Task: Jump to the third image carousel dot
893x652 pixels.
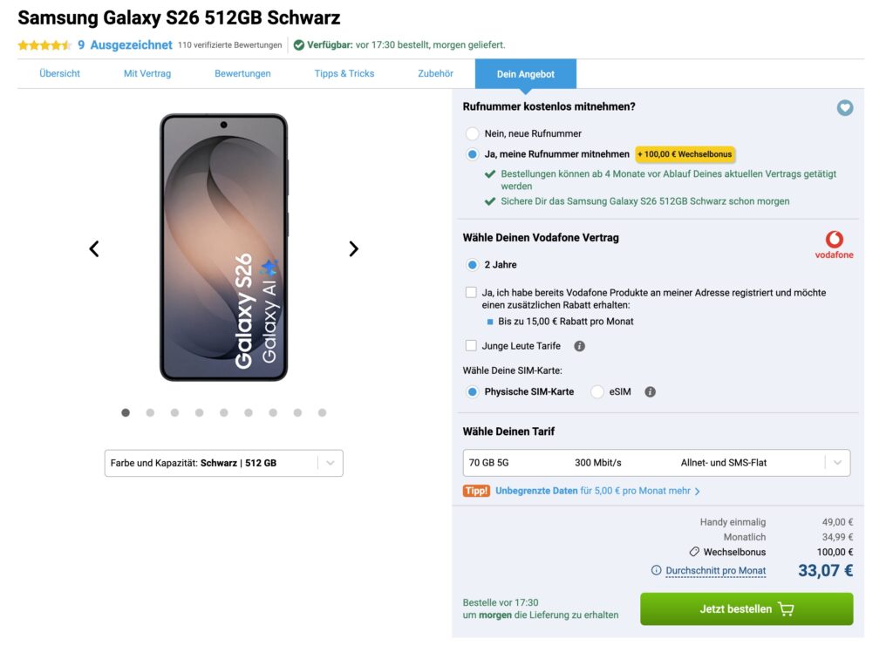Action: tap(174, 413)
